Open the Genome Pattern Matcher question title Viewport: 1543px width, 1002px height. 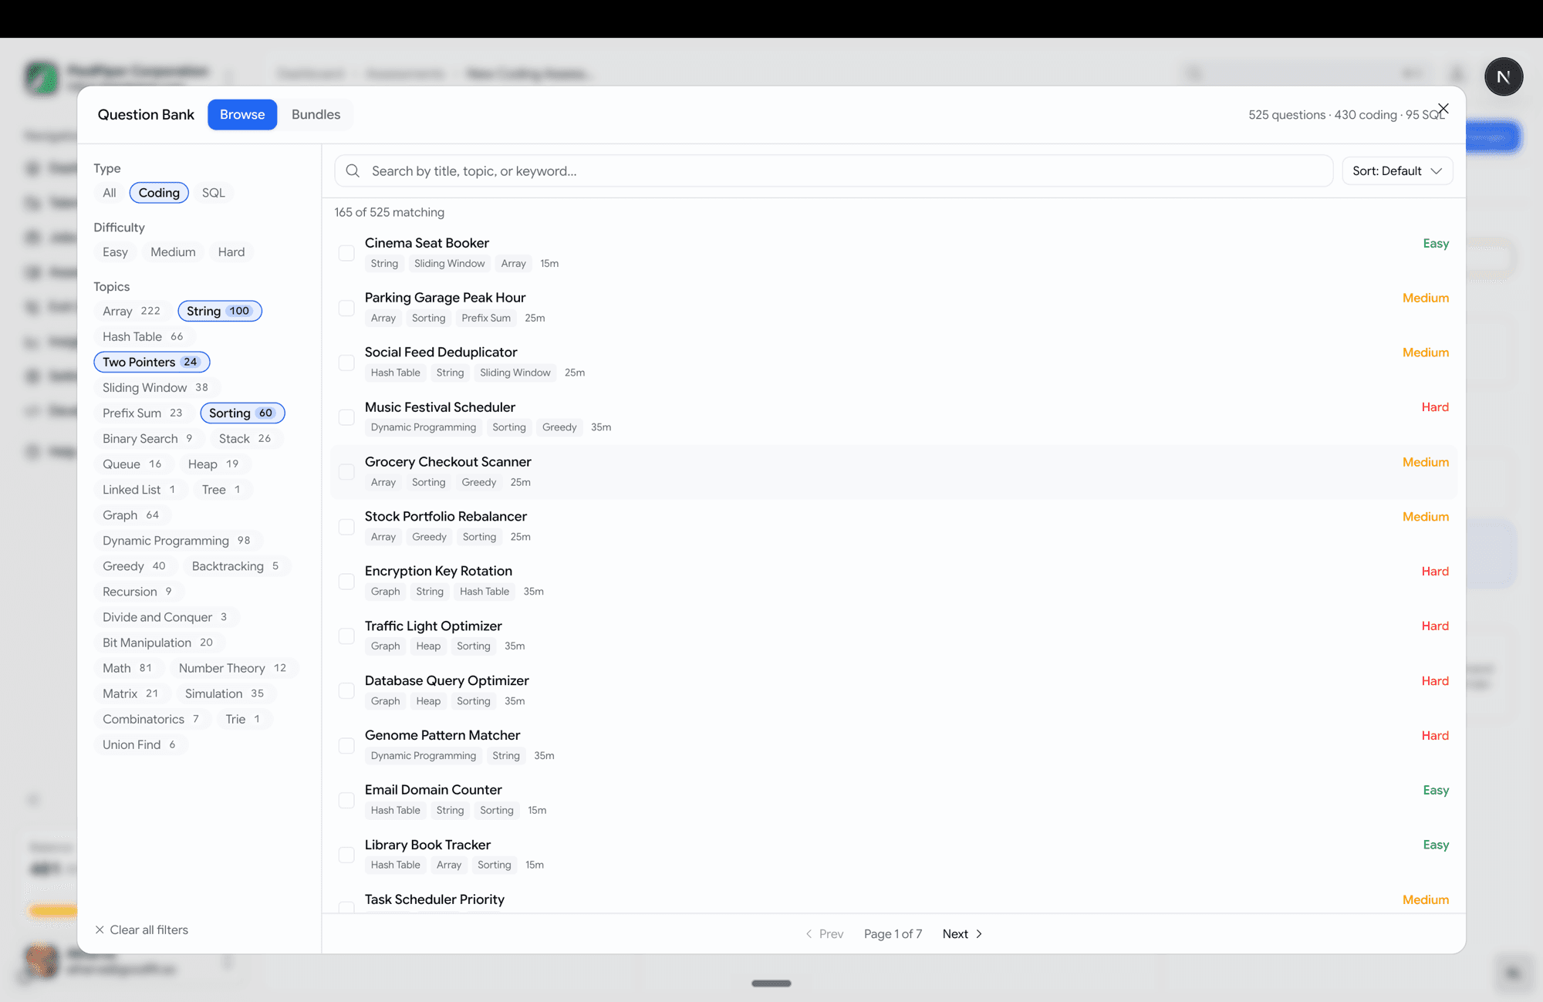point(442,735)
